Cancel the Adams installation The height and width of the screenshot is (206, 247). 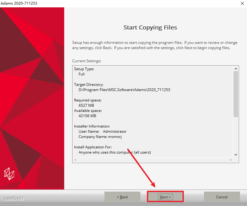(x=222, y=197)
